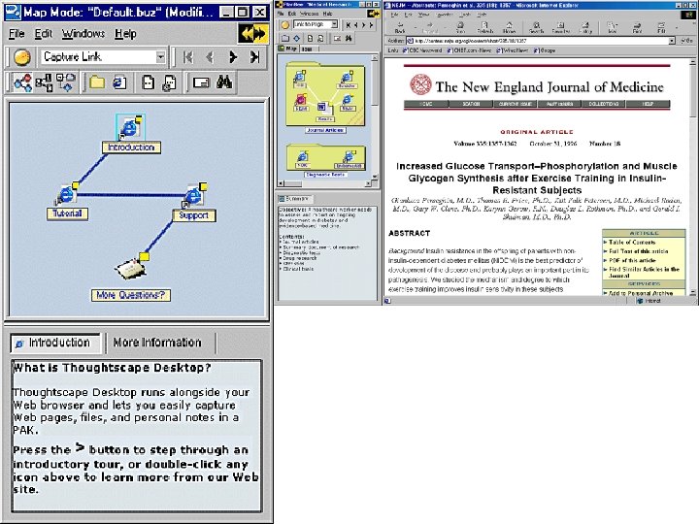
Task: Click the app icon in Map Mode title bar
Action: click(x=13, y=12)
